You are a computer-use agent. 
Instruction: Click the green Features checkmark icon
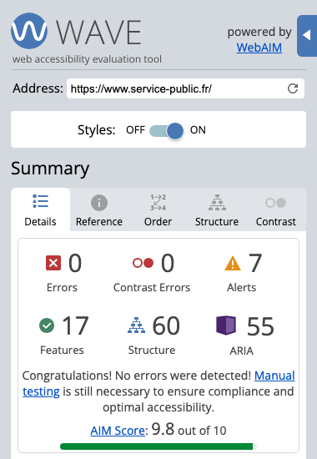pyautogui.click(x=47, y=325)
